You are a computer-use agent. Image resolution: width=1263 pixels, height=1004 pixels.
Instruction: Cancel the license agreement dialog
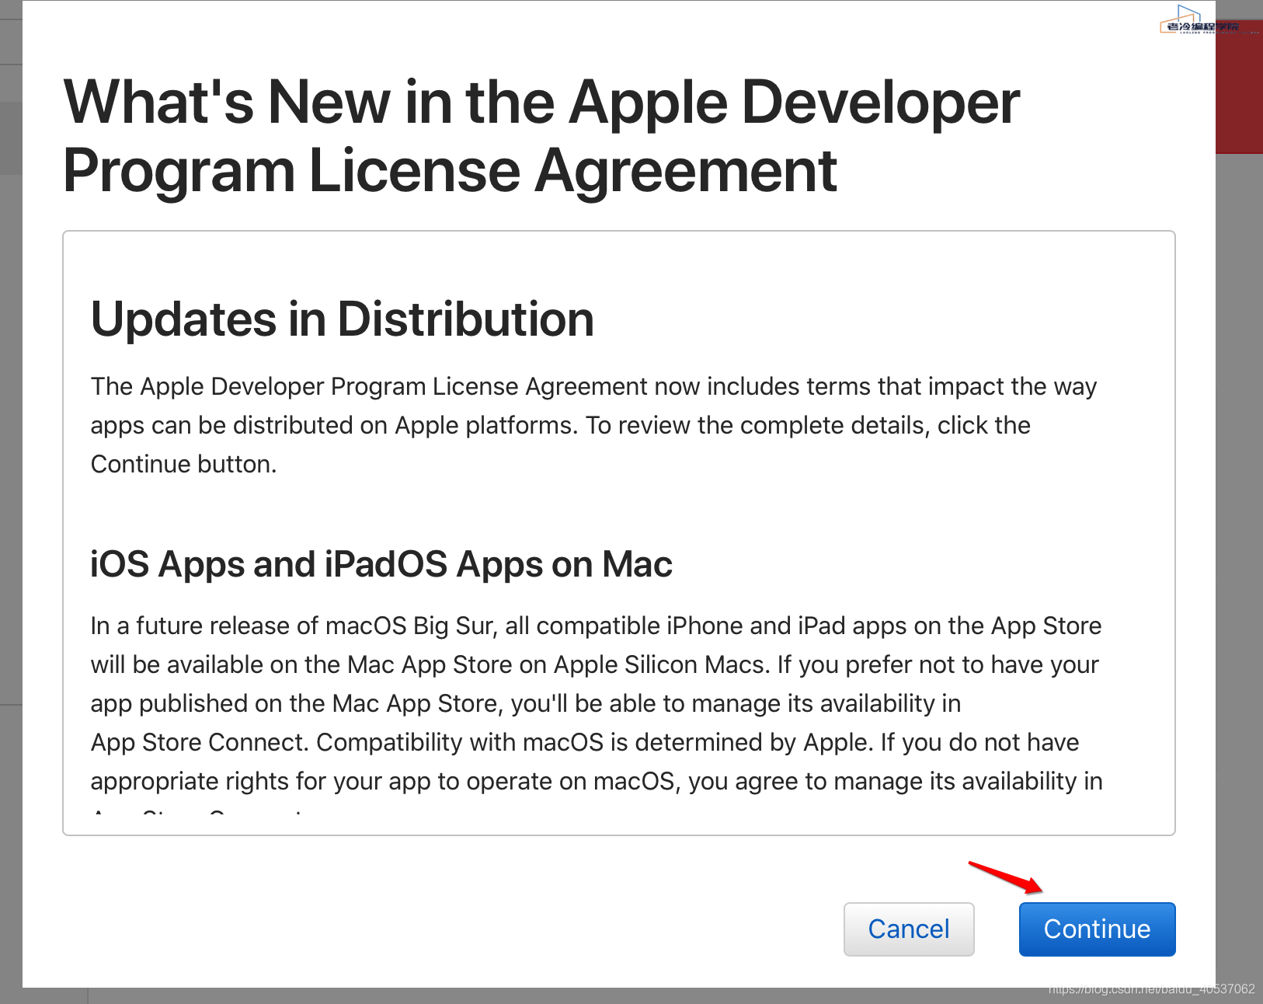[x=909, y=929]
